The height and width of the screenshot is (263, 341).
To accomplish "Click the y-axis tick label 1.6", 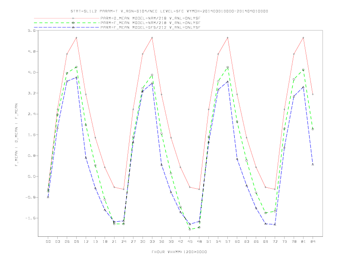I will pyautogui.click(x=31, y=135).
